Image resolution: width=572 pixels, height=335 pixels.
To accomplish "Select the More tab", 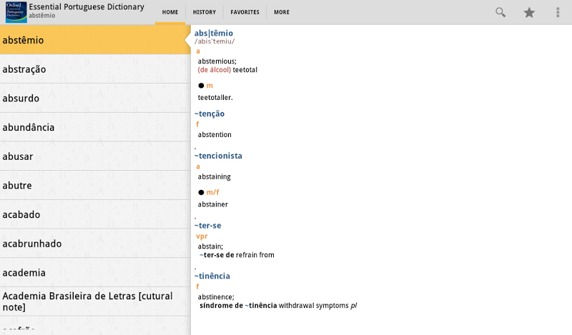I will pos(282,12).
